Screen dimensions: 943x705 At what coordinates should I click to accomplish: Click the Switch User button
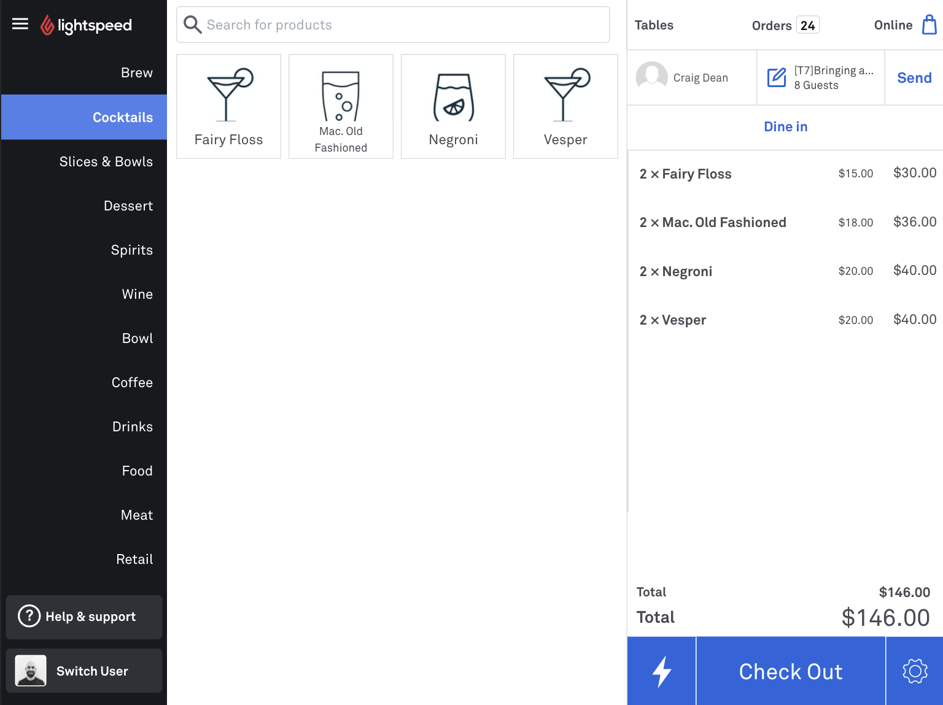pos(84,671)
